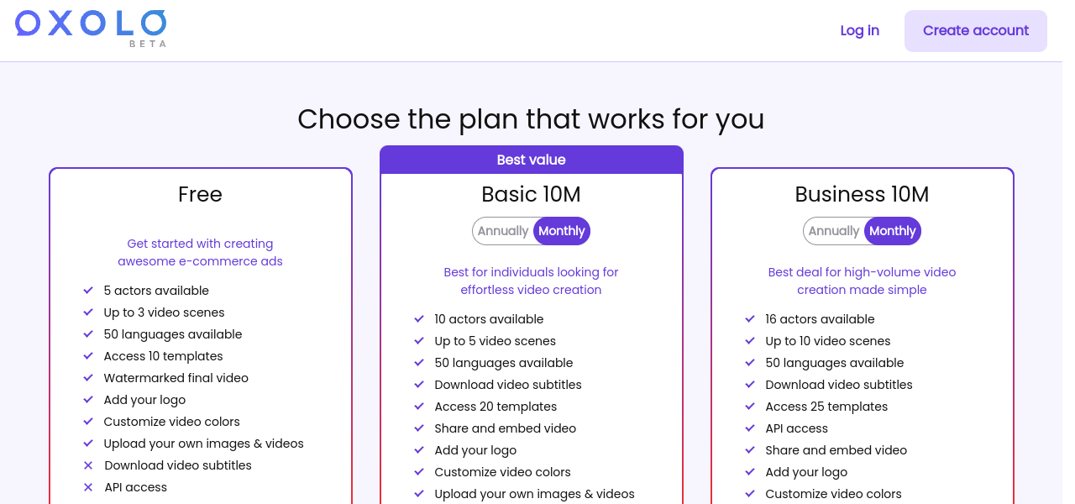Click checkmark beside Business "Access 25 templates"
The height and width of the screenshot is (504, 1075).
tap(750, 407)
